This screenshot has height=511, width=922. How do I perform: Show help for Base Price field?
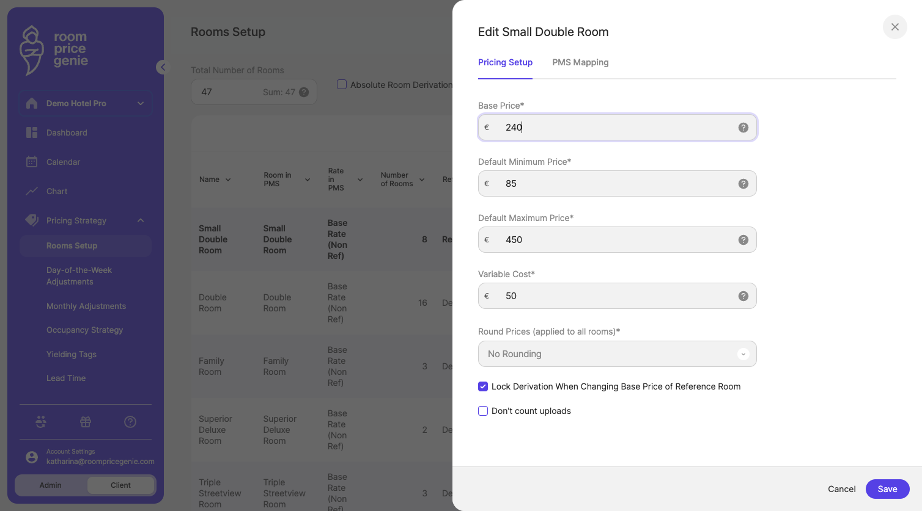[743, 128]
